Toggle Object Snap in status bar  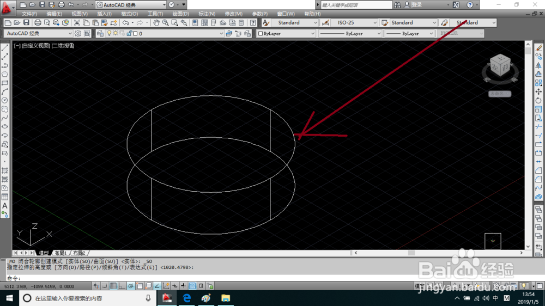tap(140, 286)
